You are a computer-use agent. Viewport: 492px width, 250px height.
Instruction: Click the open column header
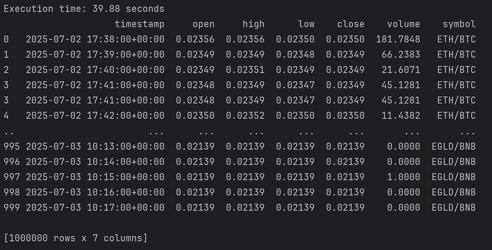204,24
